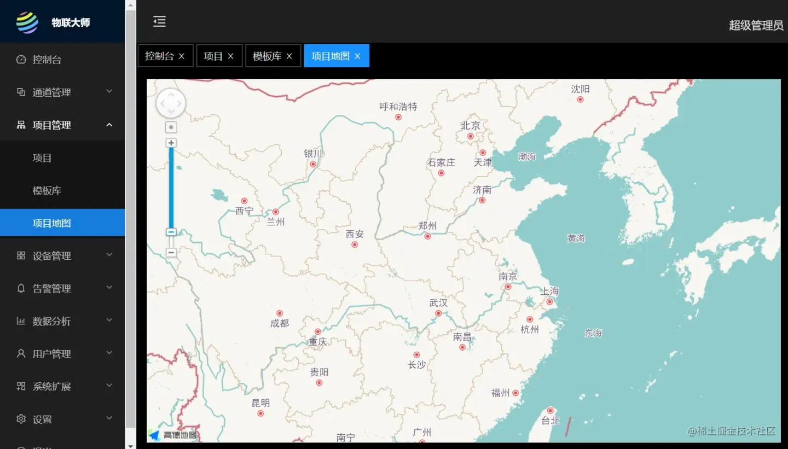This screenshot has height=449, width=788.
Task: Click the map pan direction control
Action: (171, 103)
